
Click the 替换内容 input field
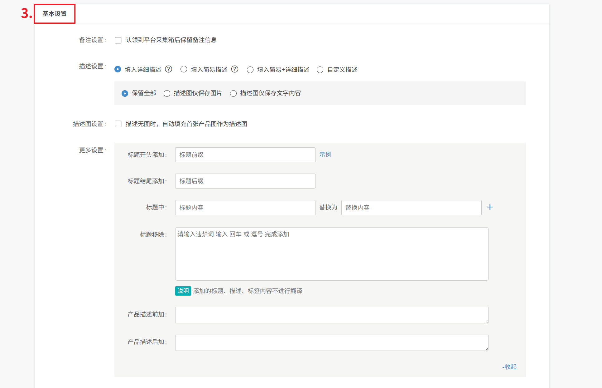(x=411, y=208)
